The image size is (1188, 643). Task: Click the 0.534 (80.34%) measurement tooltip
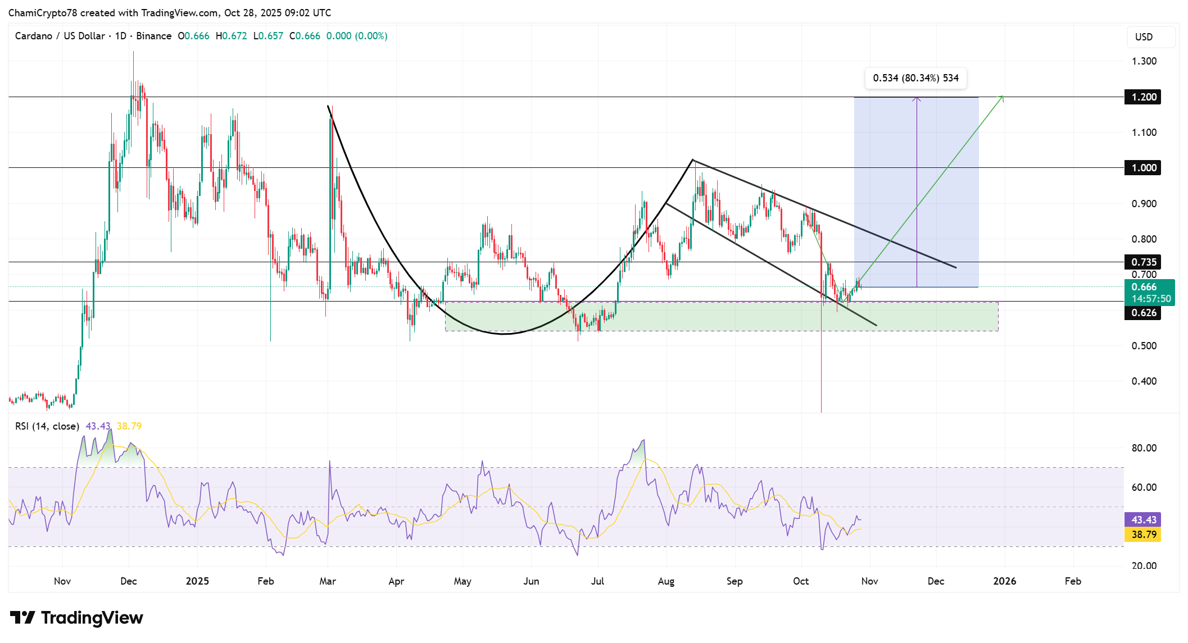(915, 78)
